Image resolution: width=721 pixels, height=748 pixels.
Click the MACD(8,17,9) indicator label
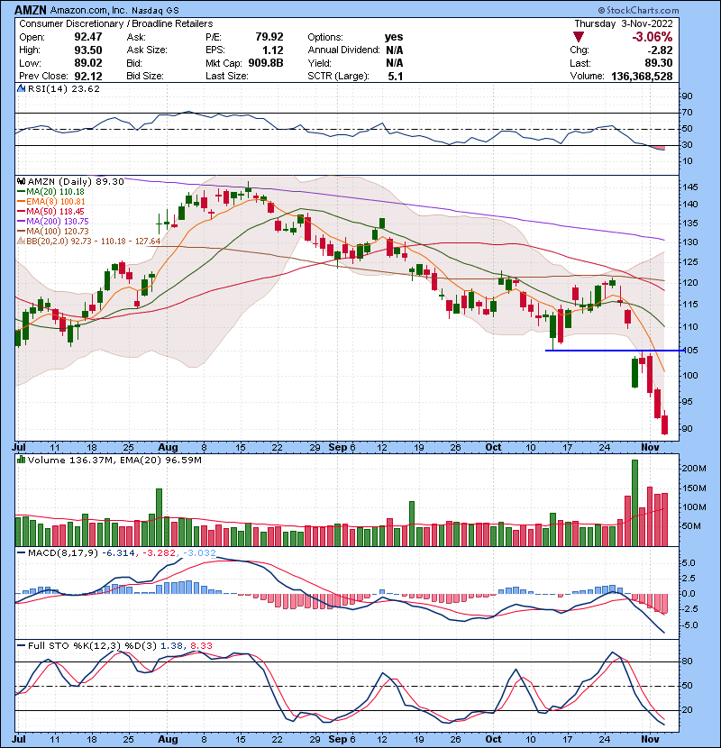tap(63, 553)
